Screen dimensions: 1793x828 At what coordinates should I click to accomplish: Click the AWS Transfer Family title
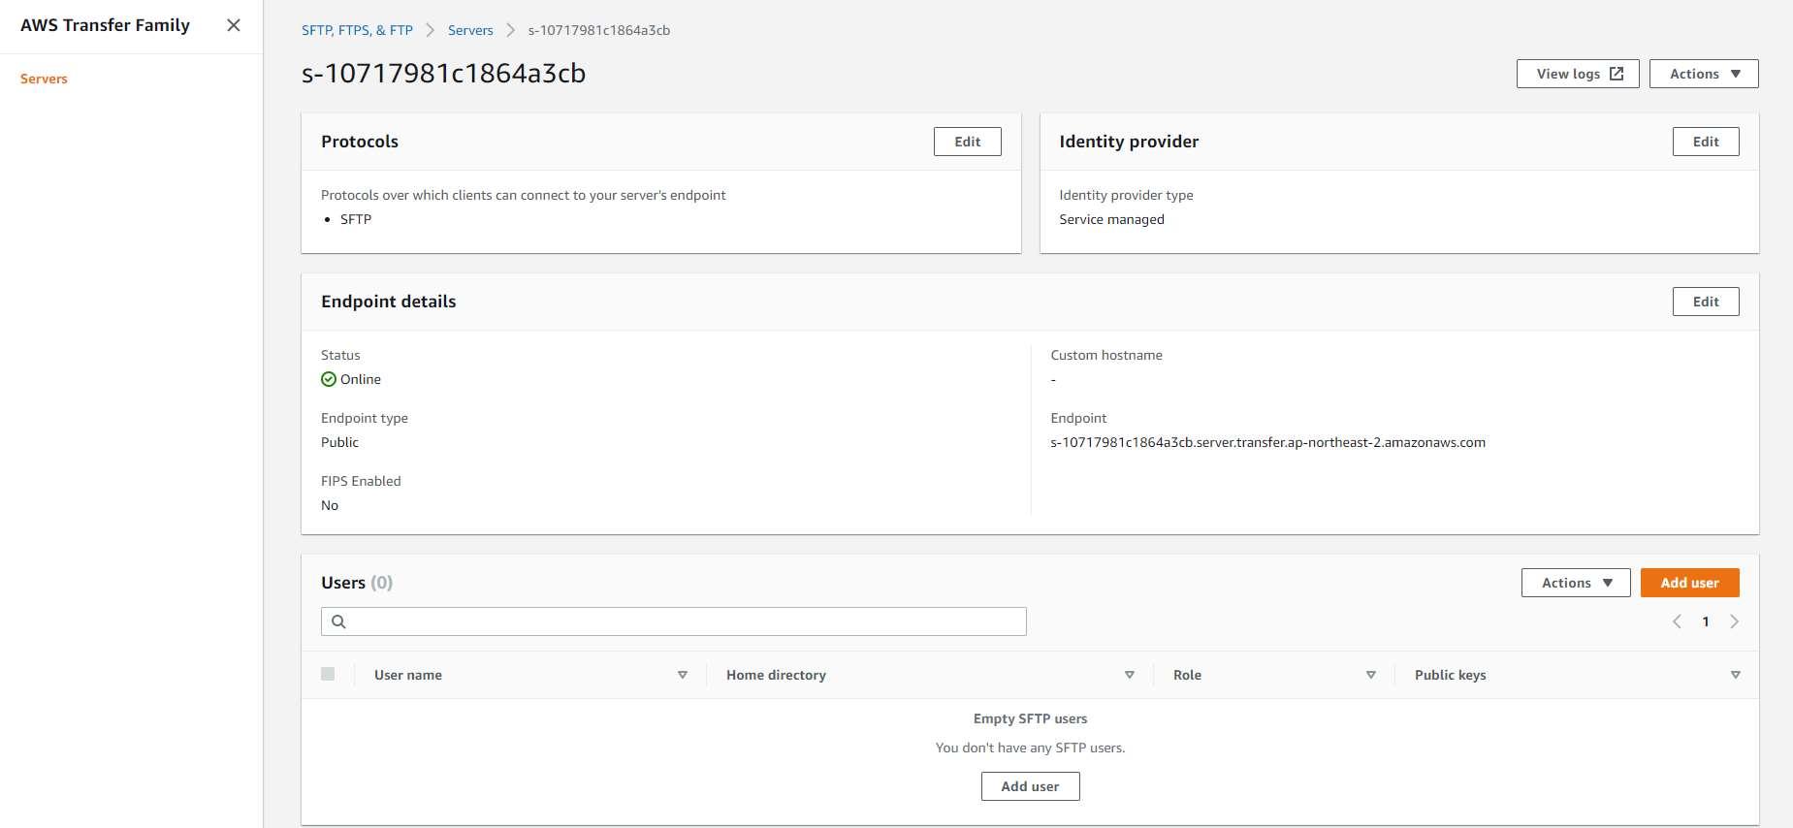pos(105,25)
